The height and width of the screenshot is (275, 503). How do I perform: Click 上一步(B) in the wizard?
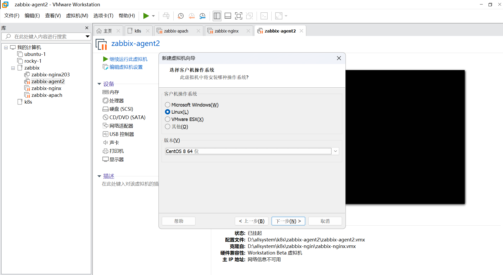(251, 221)
